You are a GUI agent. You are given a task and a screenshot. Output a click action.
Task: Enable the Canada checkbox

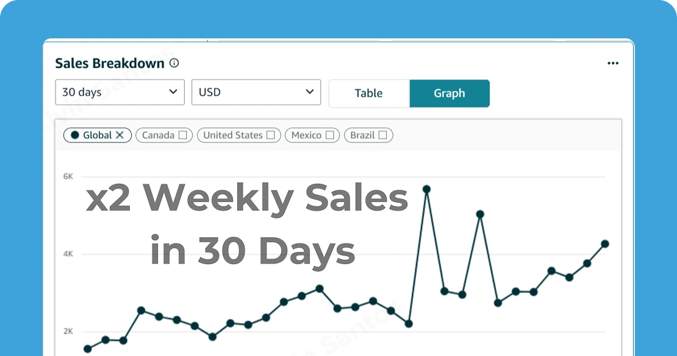[x=182, y=135]
